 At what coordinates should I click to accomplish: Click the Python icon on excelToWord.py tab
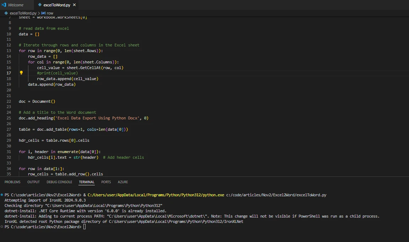click(x=40, y=5)
